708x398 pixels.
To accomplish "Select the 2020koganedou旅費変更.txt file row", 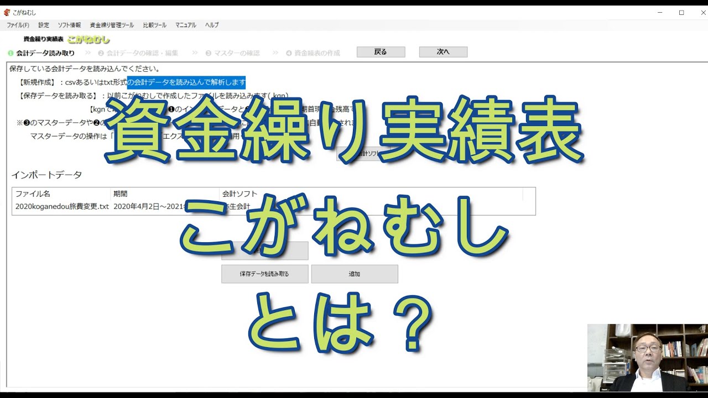I will (x=273, y=207).
